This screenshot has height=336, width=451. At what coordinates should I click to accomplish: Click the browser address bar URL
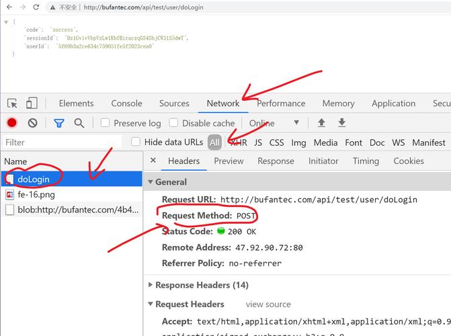pos(143,7)
